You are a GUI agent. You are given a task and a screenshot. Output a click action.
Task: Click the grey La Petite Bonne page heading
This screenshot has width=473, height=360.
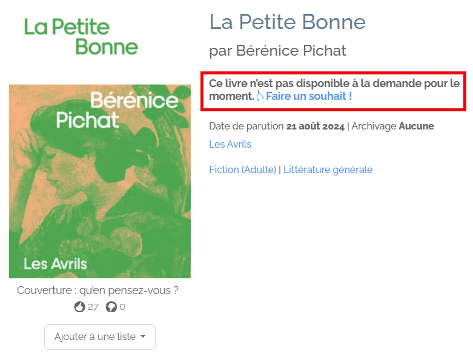click(287, 22)
